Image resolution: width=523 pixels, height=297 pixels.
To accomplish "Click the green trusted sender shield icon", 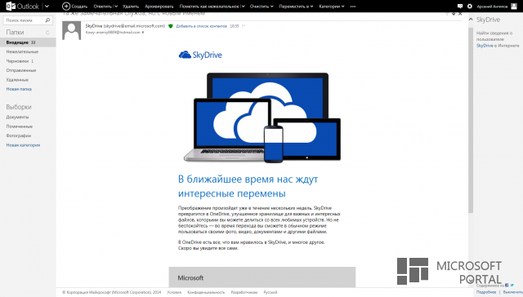I will click(171, 26).
